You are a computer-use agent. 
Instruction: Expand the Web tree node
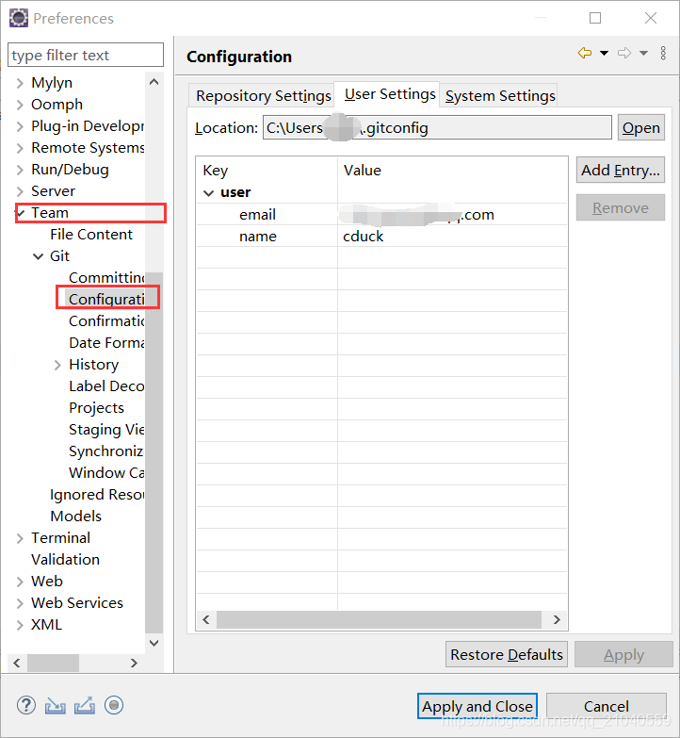(x=20, y=582)
